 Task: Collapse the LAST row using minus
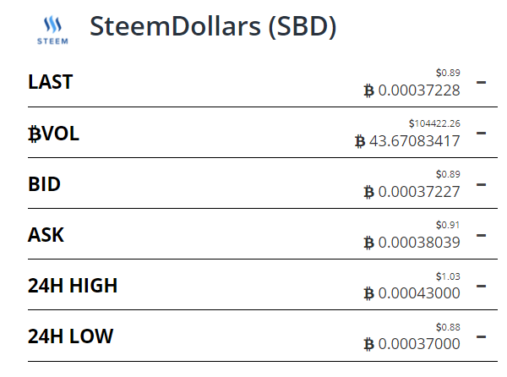pos(482,82)
